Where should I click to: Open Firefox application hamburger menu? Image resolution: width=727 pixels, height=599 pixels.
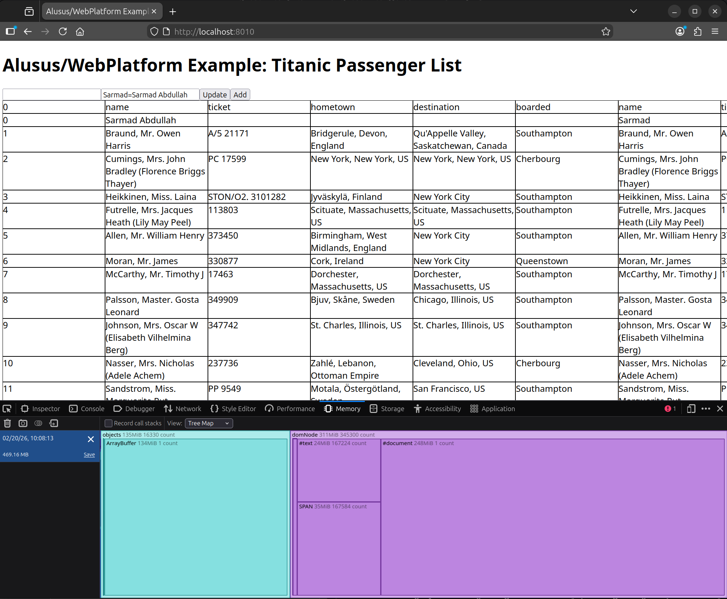(x=715, y=32)
